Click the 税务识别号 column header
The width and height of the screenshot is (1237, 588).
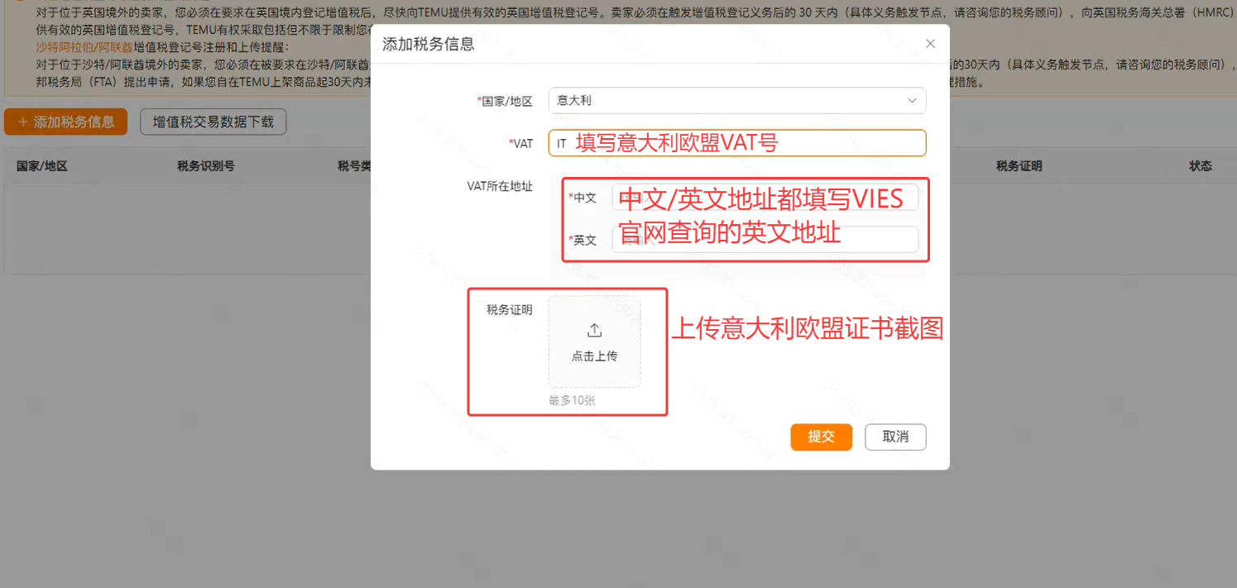coord(205,166)
